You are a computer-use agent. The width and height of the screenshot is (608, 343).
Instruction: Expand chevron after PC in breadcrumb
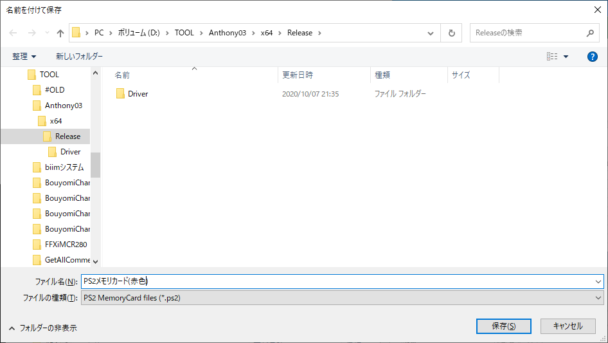(111, 33)
